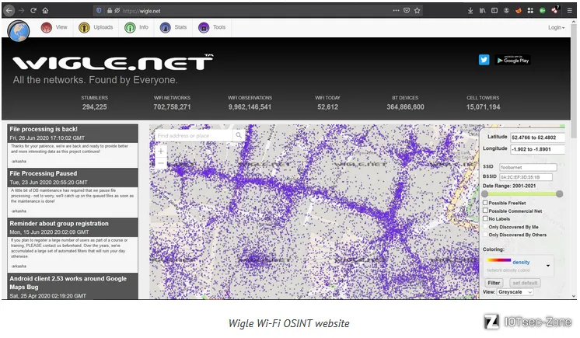Click the Stumblers count 294,225
The width and height of the screenshot is (580, 338).
click(94, 107)
